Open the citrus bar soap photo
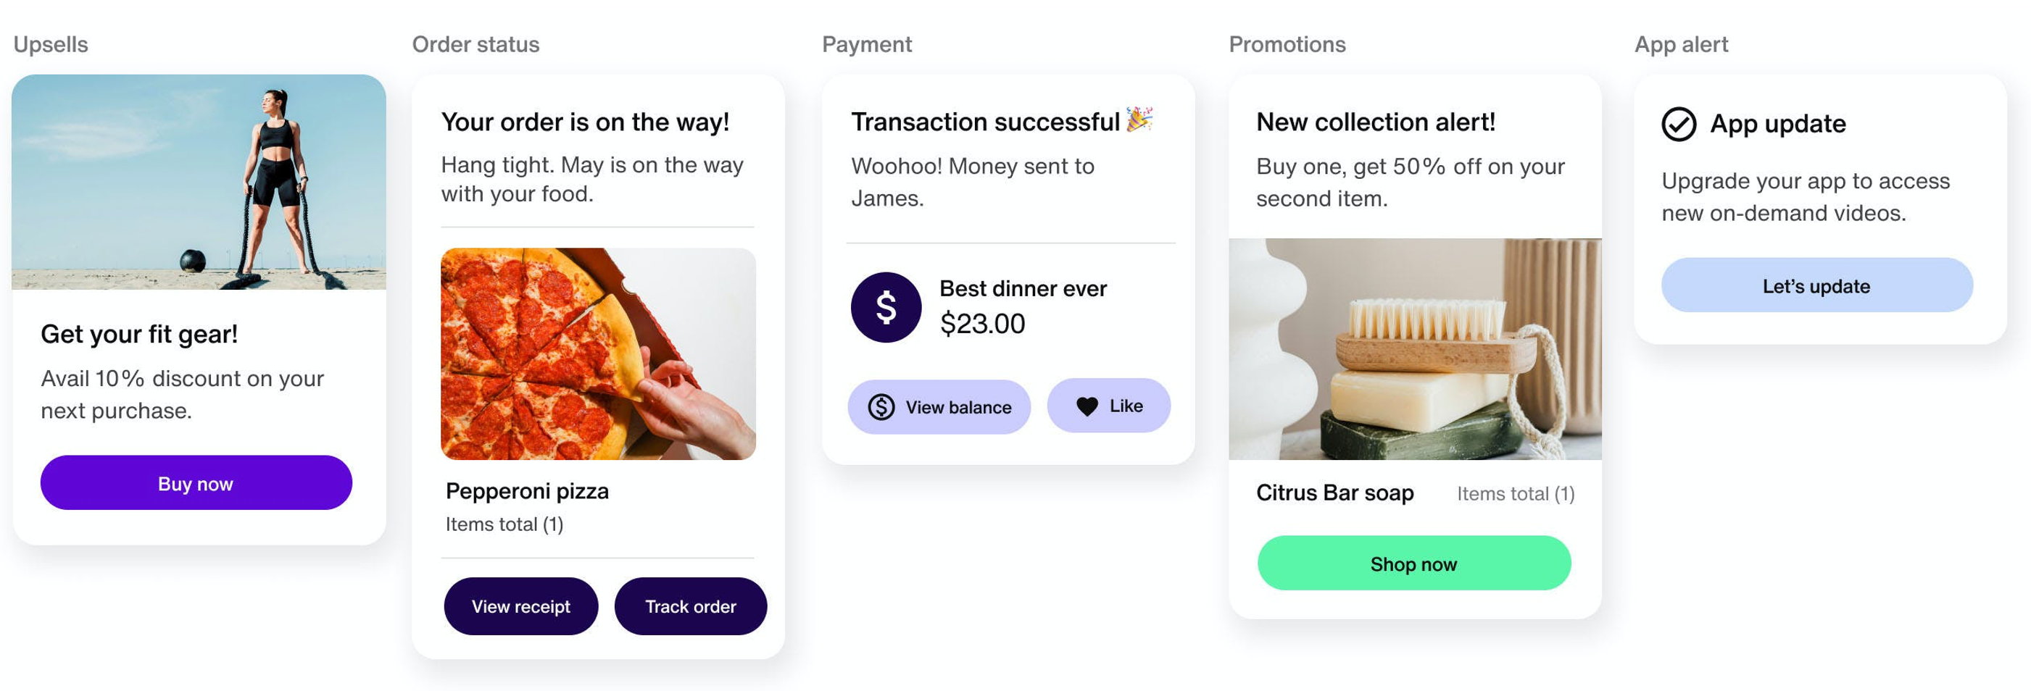 tap(1414, 349)
